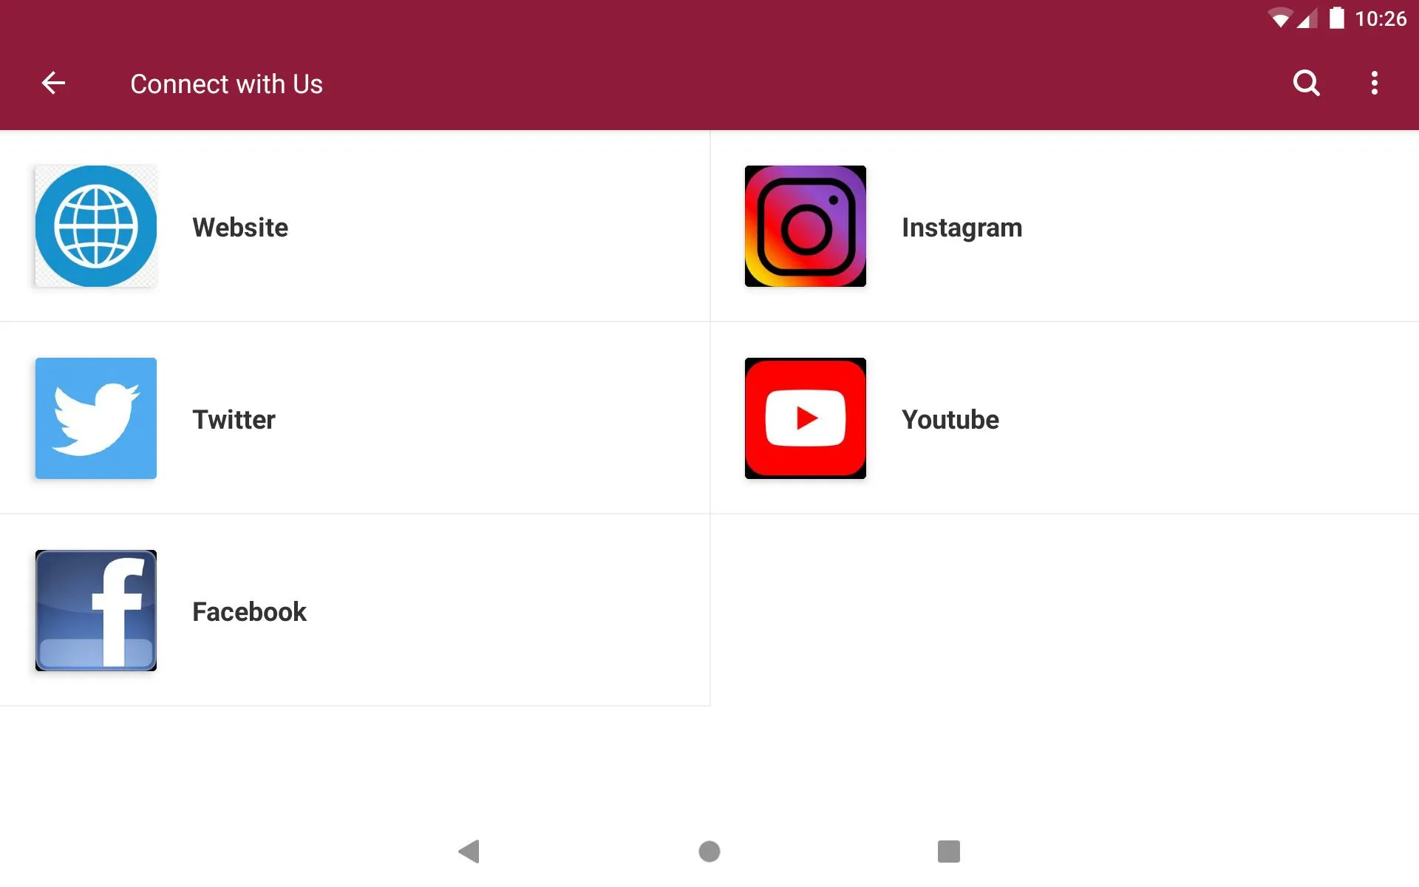Tap the back arrow navigation button
Image resolution: width=1419 pixels, height=887 pixels.
pyautogui.click(x=52, y=83)
